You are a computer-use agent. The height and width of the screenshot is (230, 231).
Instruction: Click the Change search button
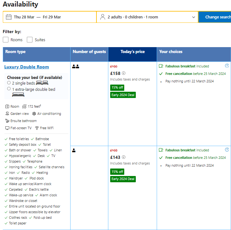click(x=215, y=17)
